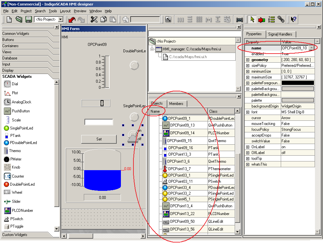Pick the PToggle widget in toolbox

coord(14,226)
